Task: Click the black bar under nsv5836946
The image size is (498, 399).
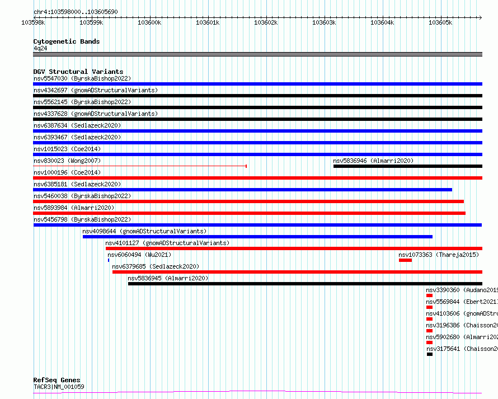Action: tap(408, 166)
